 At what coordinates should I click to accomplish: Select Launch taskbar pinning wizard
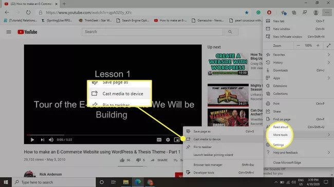223,155
